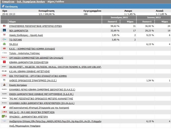The height and width of the screenshot is (133, 171).
Task: Open ΕΕΚ ΤΡΟΤΣΚΙΣΤΕΣ party link
Action: pyautogui.click(x=38, y=76)
